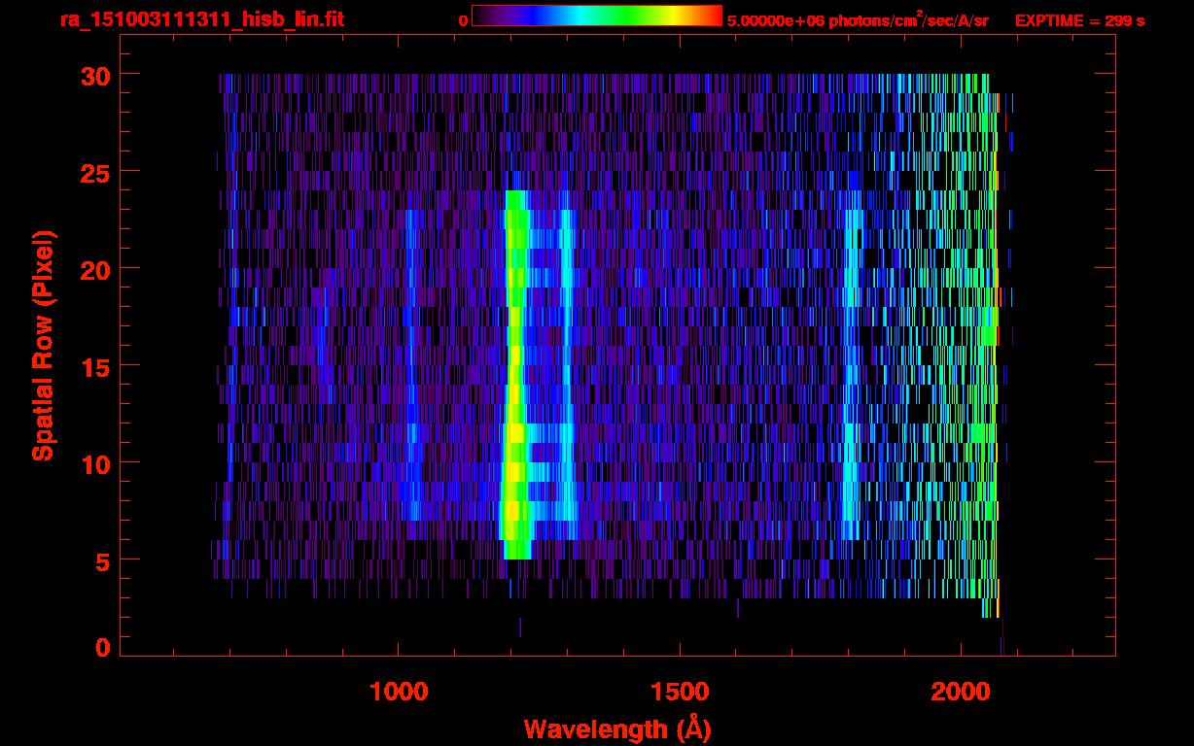Select the EXPTIME = 299 s text
Screen dimensions: 1194x746
pyautogui.click(x=1079, y=20)
